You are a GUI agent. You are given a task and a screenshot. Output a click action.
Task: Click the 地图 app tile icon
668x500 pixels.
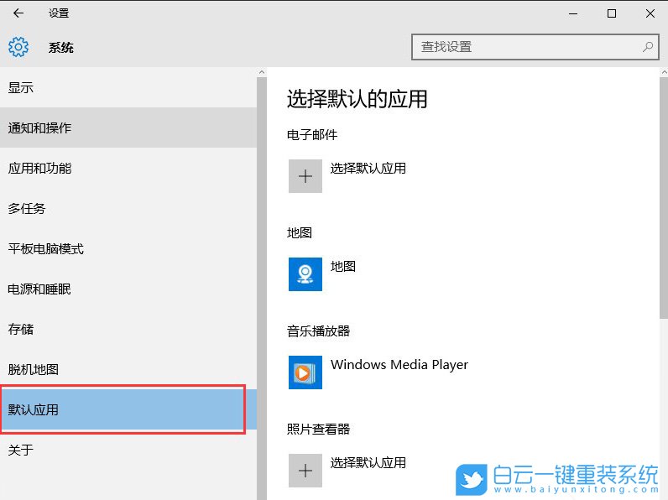(x=305, y=273)
